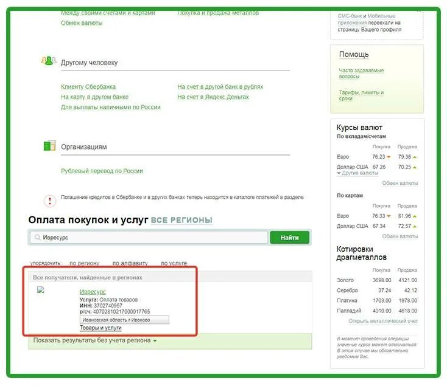Expand Другие валюты currency list
Screen dimensions: 447x386
click(357, 173)
